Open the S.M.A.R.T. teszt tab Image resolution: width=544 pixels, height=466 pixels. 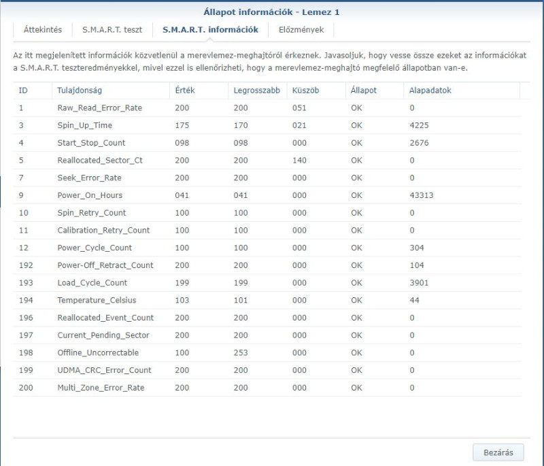click(x=112, y=30)
